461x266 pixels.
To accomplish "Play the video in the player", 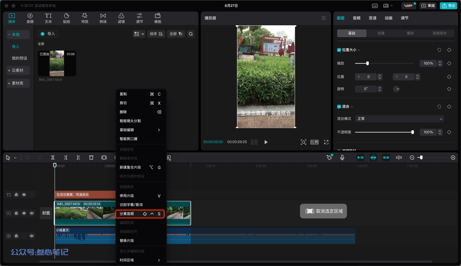I will tap(266, 142).
